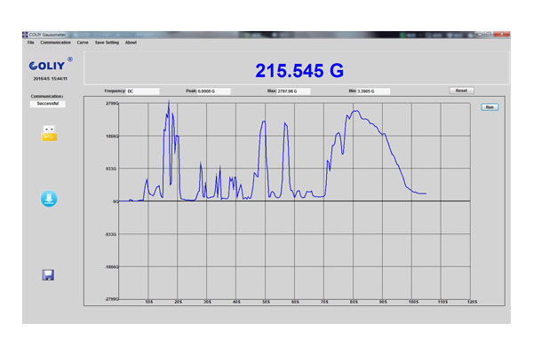
Task: Open the Communication menu
Action: click(55, 43)
